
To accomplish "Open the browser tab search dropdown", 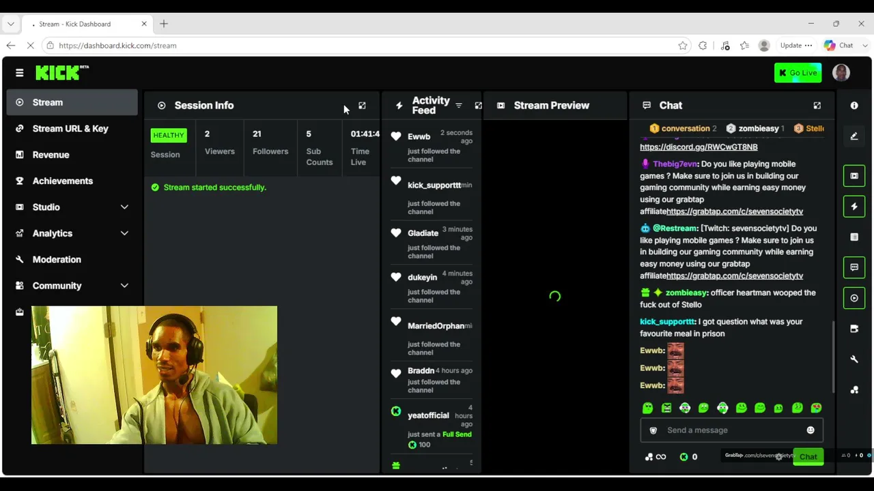I will click(10, 24).
